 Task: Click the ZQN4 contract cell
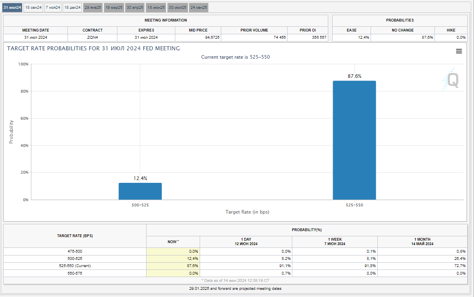click(93, 38)
